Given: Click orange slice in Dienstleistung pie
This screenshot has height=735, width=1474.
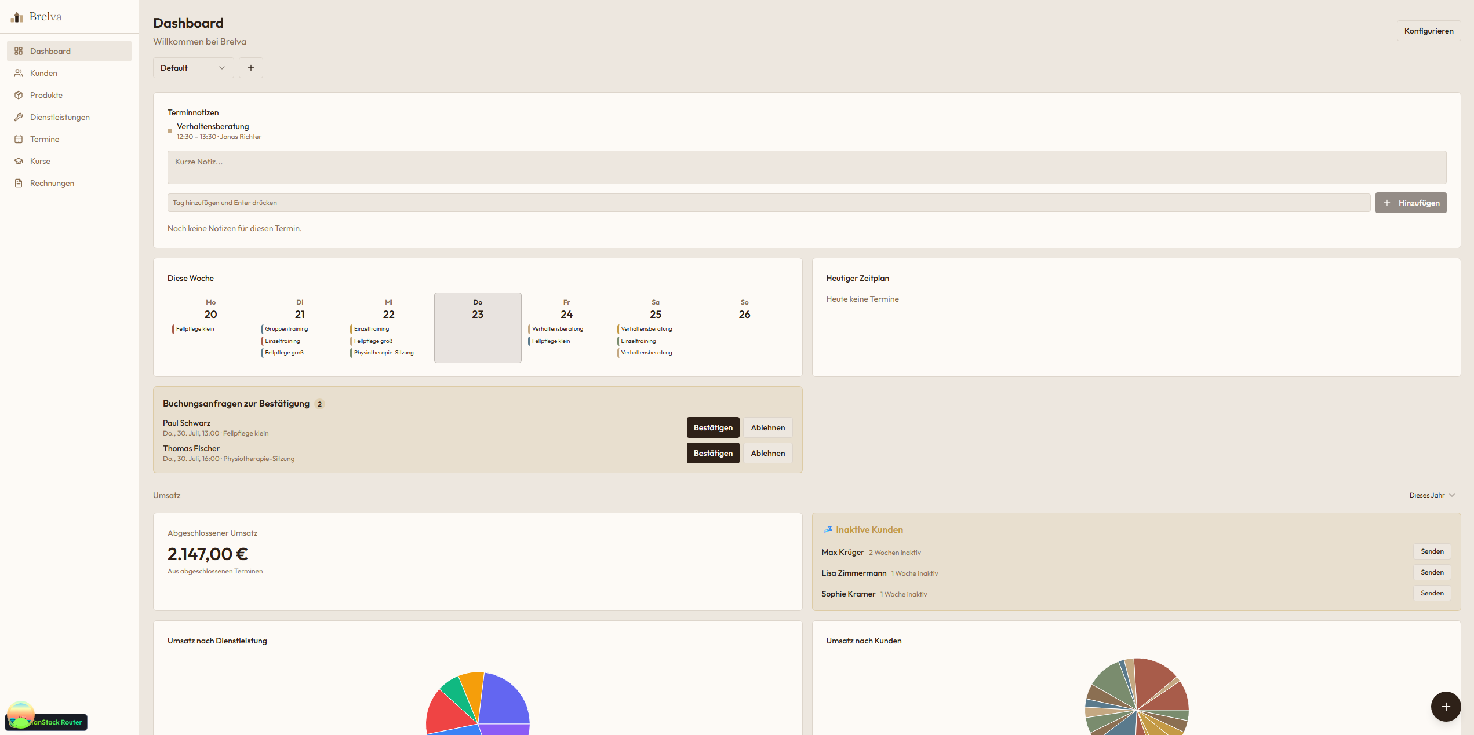Looking at the screenshot, I should (x=474, y=689).
